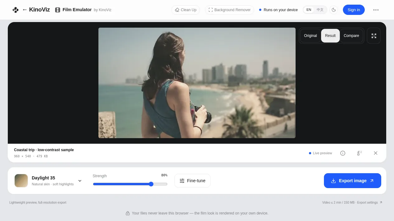
Task: Click the eraser icon on Clean Up
Action: point(177,10)
